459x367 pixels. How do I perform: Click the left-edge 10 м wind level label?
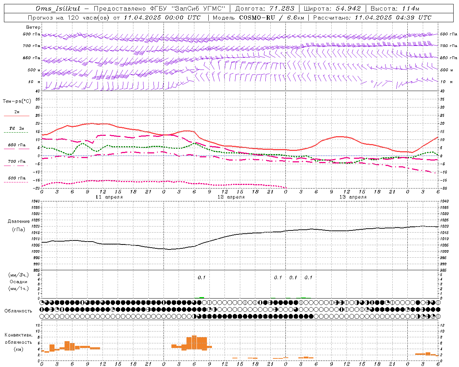click(34, 82)
